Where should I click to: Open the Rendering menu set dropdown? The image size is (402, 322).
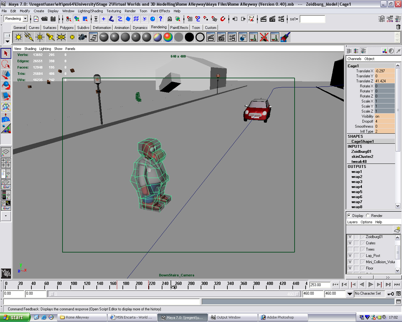25,19
